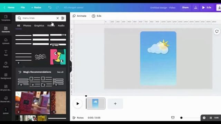
Task: Open the Templates sidebar panel
Action: (6, 18)
